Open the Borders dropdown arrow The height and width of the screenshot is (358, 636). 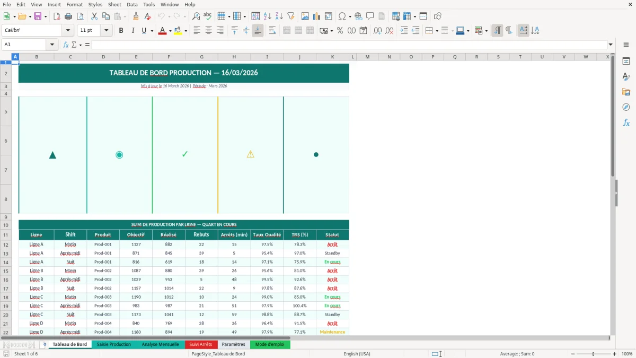click(x=437, y=31)
